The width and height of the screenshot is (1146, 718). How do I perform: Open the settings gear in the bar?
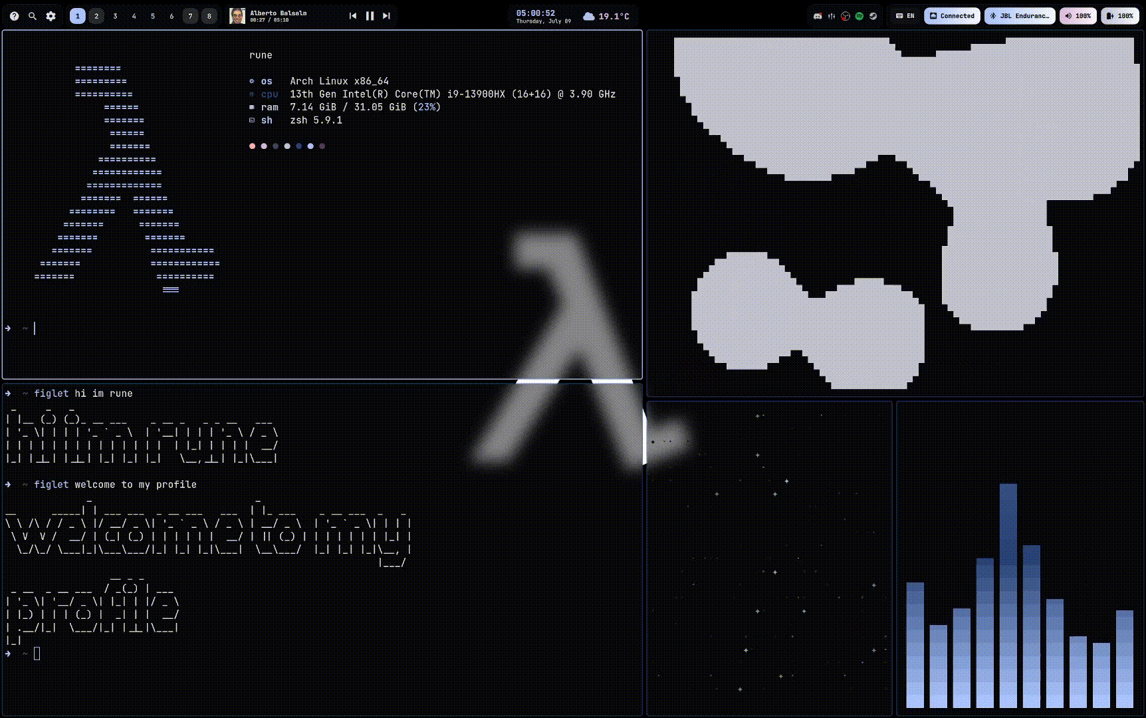point(51,16)
